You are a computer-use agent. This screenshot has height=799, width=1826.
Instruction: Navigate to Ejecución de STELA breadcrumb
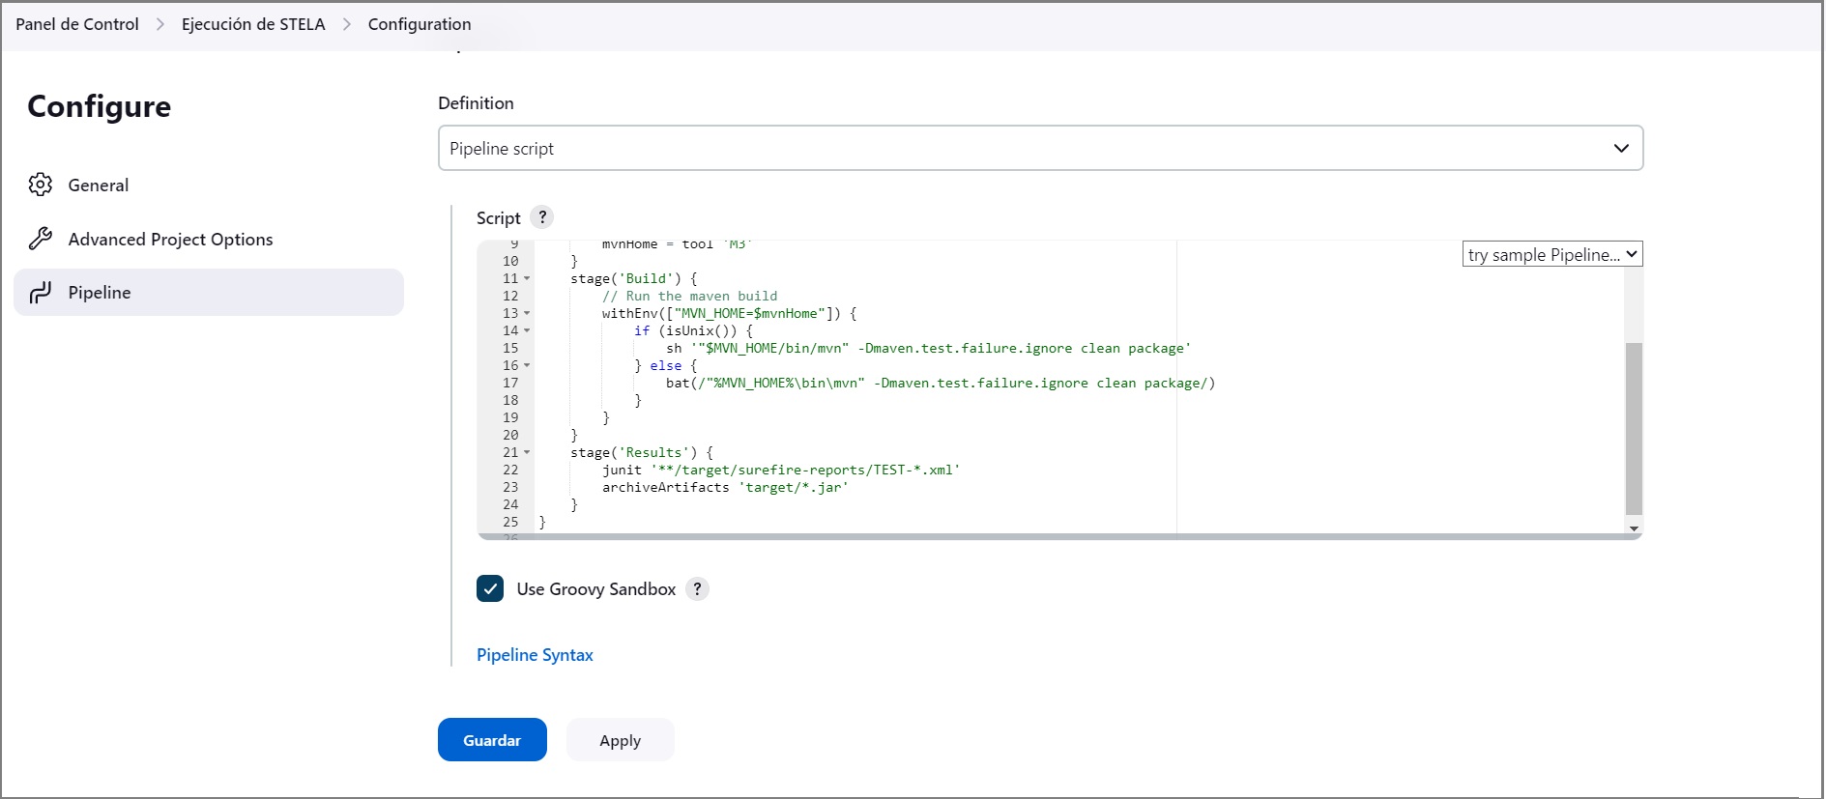point(253,24)
